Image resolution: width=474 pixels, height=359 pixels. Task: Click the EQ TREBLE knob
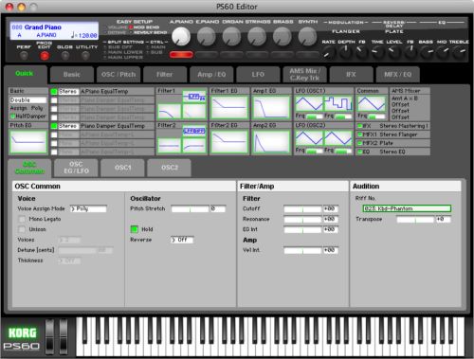coord(460,52)
